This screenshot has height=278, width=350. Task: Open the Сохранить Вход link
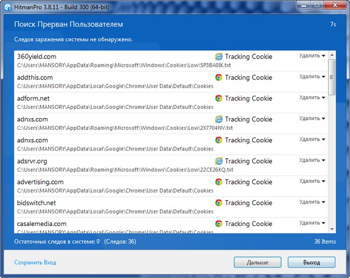point(35,263)
